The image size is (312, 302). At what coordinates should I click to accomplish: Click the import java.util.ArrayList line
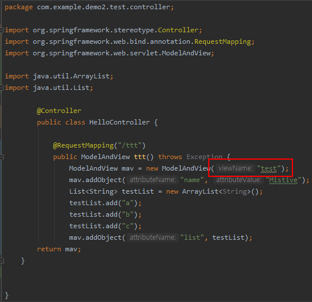[59, 76]
